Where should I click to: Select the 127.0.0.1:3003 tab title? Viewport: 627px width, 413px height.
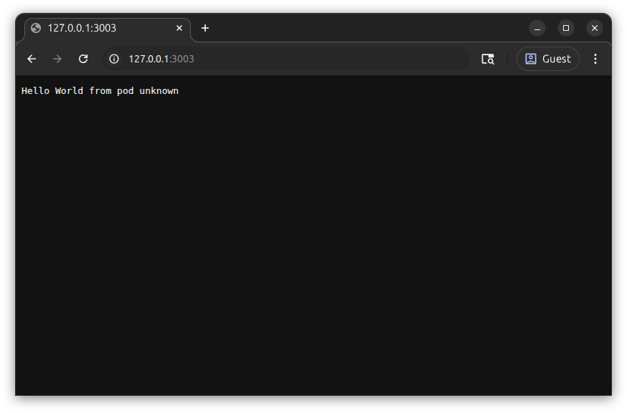point(82,28)
